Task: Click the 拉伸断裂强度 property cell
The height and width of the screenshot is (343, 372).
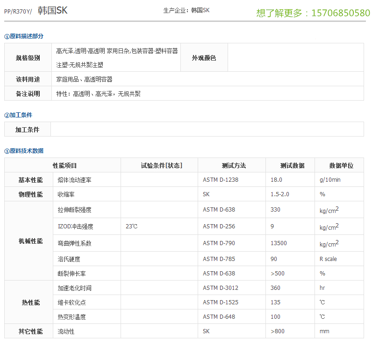Action: coord(87,210)
